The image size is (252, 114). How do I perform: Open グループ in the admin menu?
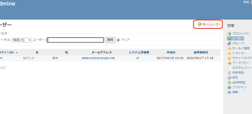[x=238, y=43]
